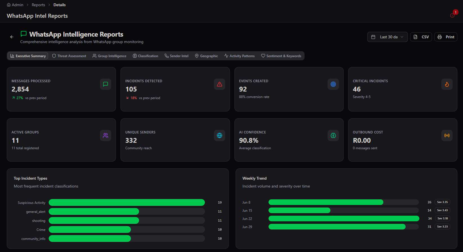463x252 pixels.
Task: Click the Sev 3.23 badge
Action: (x=442, y=227)
